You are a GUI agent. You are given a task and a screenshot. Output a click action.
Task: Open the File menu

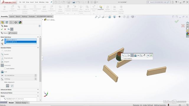click(20, 2)
